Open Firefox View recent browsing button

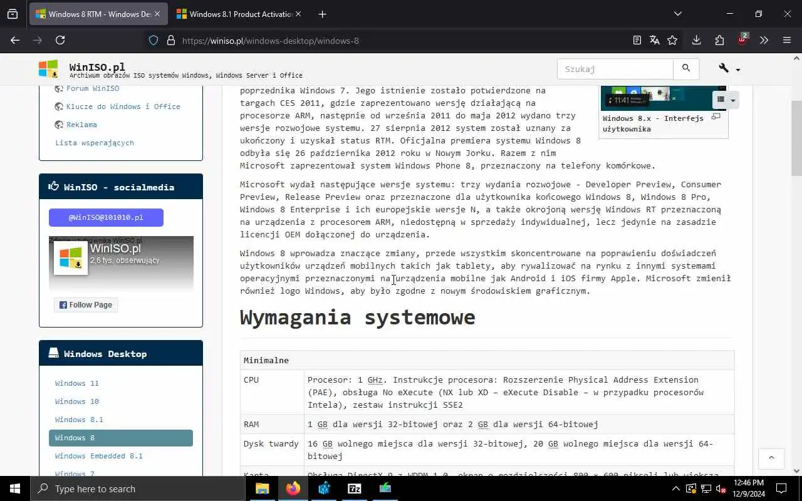pyautogui.click(x=13, y=14)
